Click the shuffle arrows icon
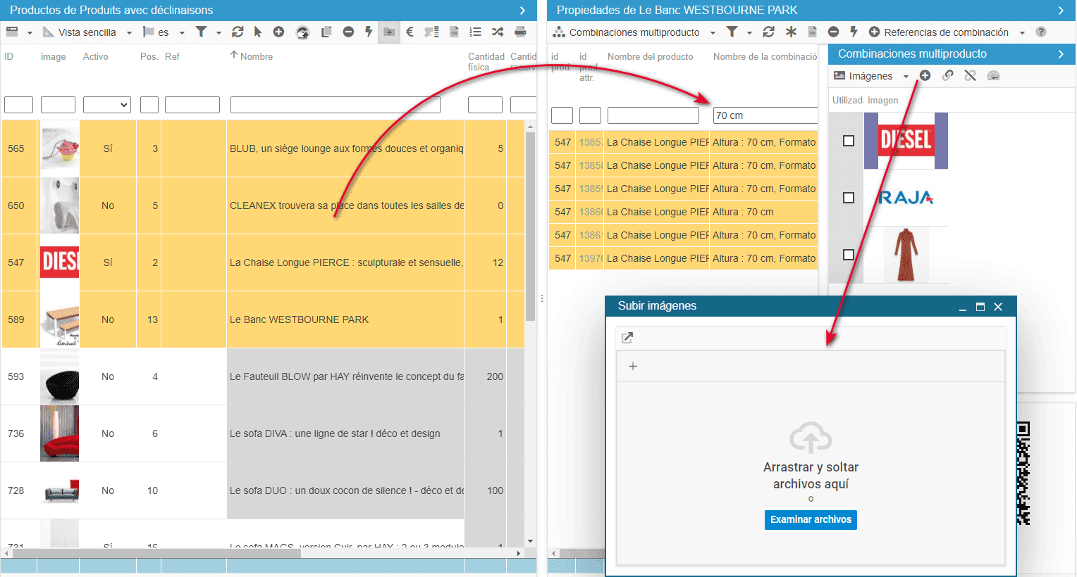This screenshot has width=1077, height=577. point(498,32)
